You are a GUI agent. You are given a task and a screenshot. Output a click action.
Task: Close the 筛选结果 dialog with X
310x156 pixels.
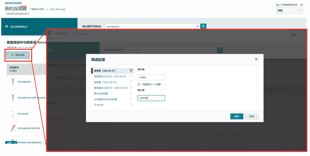(x=256, y=59)
